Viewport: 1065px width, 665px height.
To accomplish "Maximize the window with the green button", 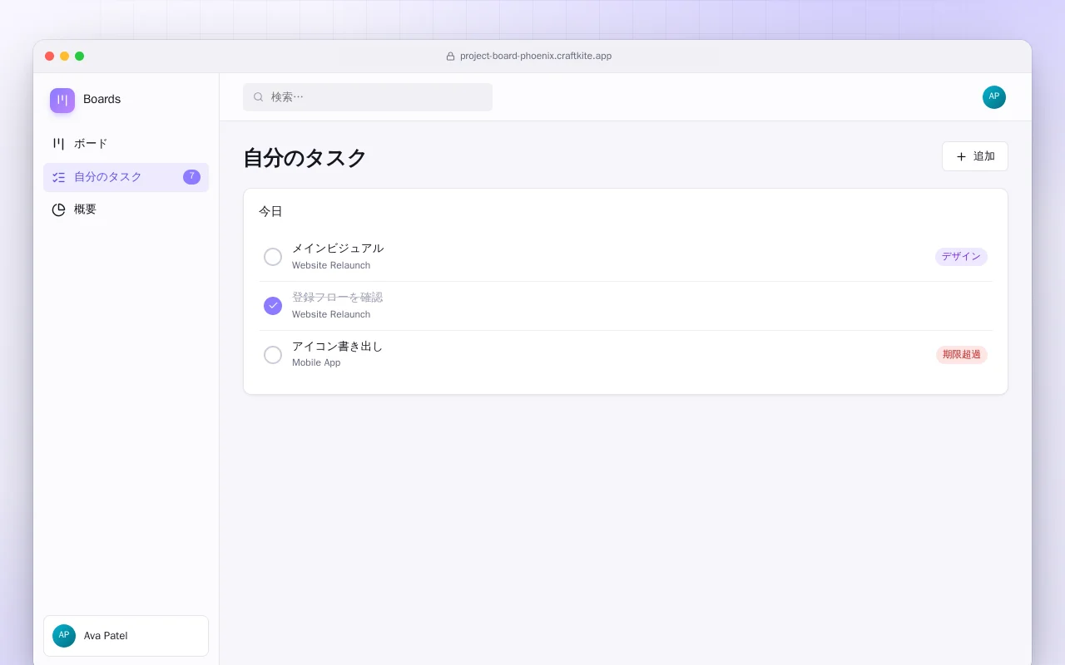I will [80, 57].
